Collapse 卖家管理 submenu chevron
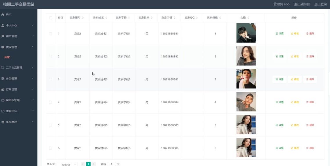 [33, 47]
